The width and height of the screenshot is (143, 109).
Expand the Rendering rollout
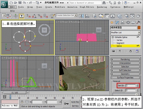pyautogui.click(x=125, y=60)
